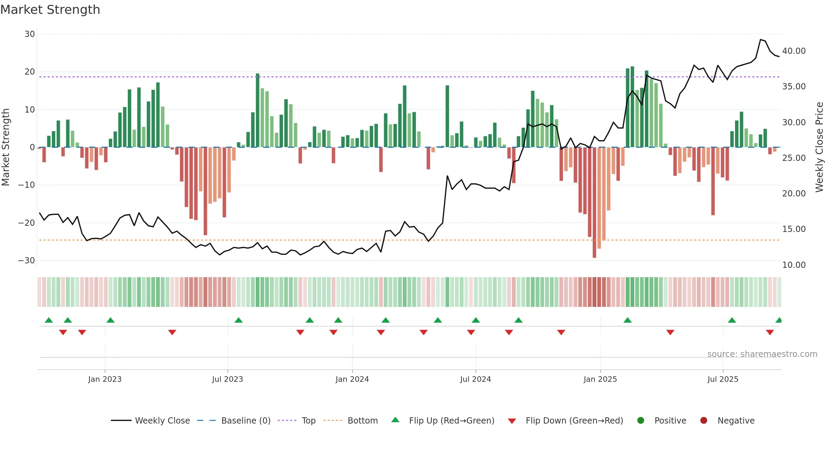Click the Jul 2024 x-axis label

[476, 379]
